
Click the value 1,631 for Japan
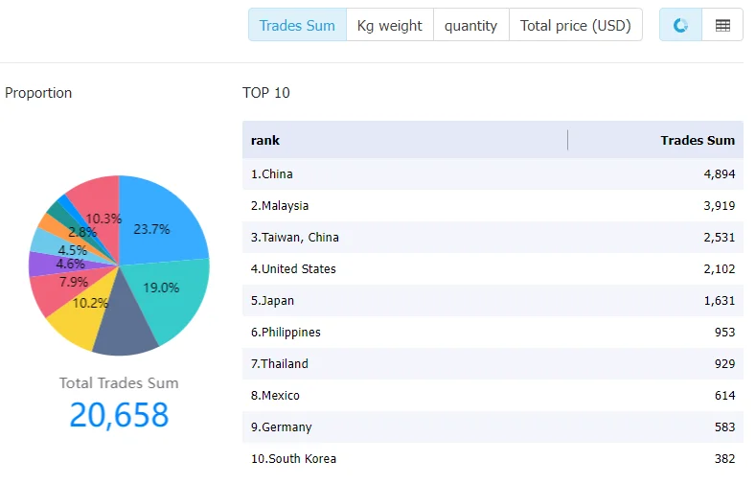pyautogui.click(x=720, y=301)
